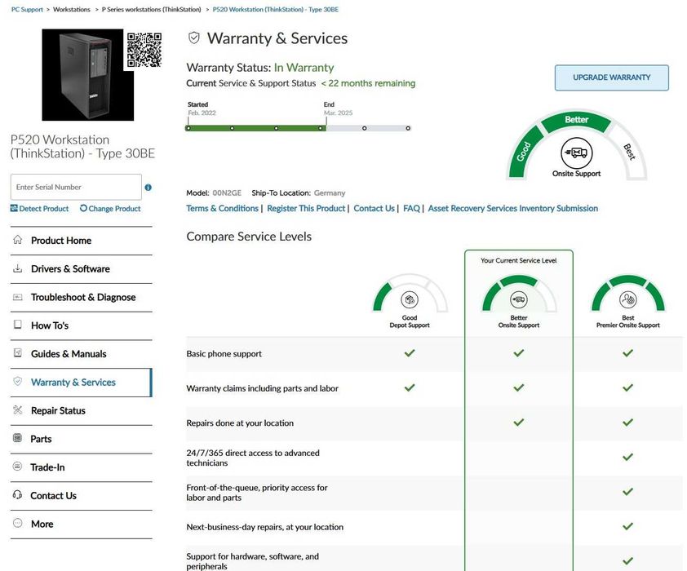Click the Troubleshoot & Diagnose icon

(17, 297)
